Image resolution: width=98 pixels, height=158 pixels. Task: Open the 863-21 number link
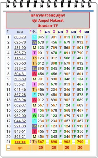pyautogui.click(x=20, y=137)
